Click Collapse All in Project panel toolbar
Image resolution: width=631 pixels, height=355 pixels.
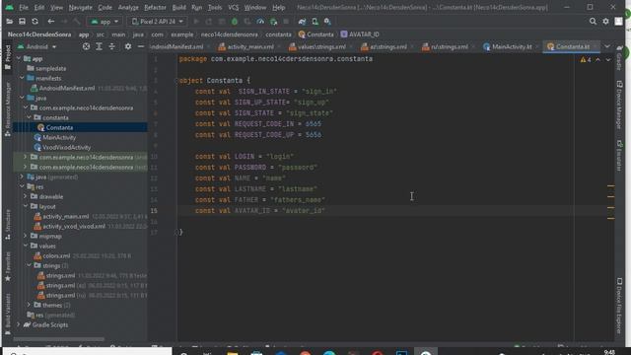click(x=111, y=46)
